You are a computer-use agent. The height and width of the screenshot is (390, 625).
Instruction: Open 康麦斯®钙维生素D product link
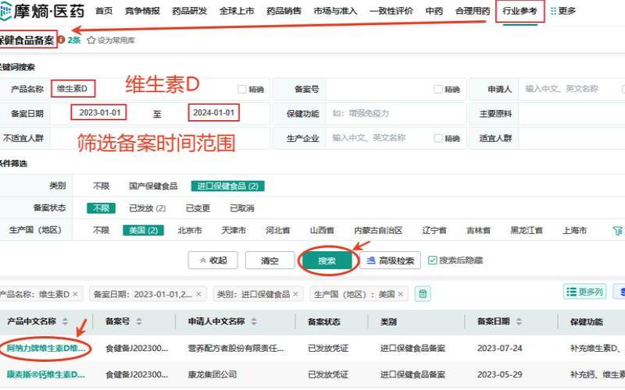46,374
